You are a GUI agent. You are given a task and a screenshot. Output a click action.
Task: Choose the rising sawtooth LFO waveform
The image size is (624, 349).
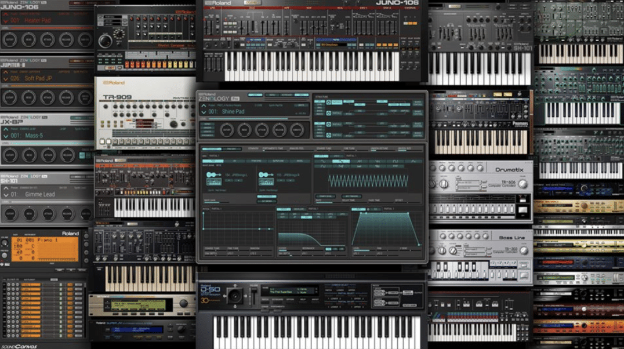(x=360, y=161)
